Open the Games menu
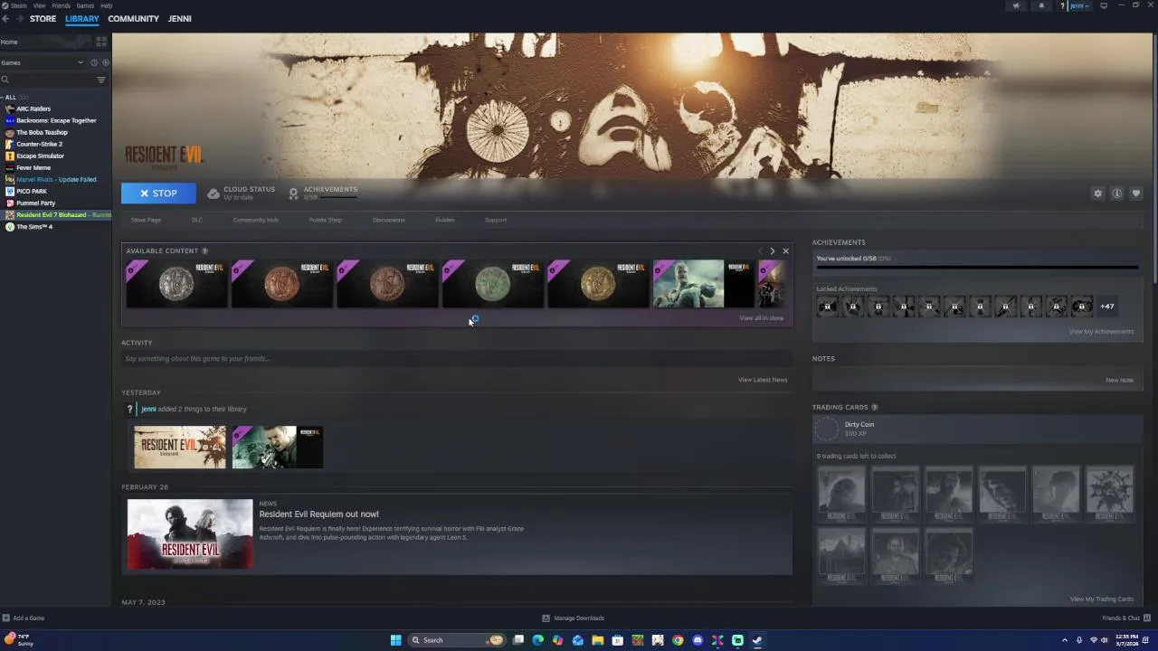This screenshot has width=1158, height=651. point(85,5)
